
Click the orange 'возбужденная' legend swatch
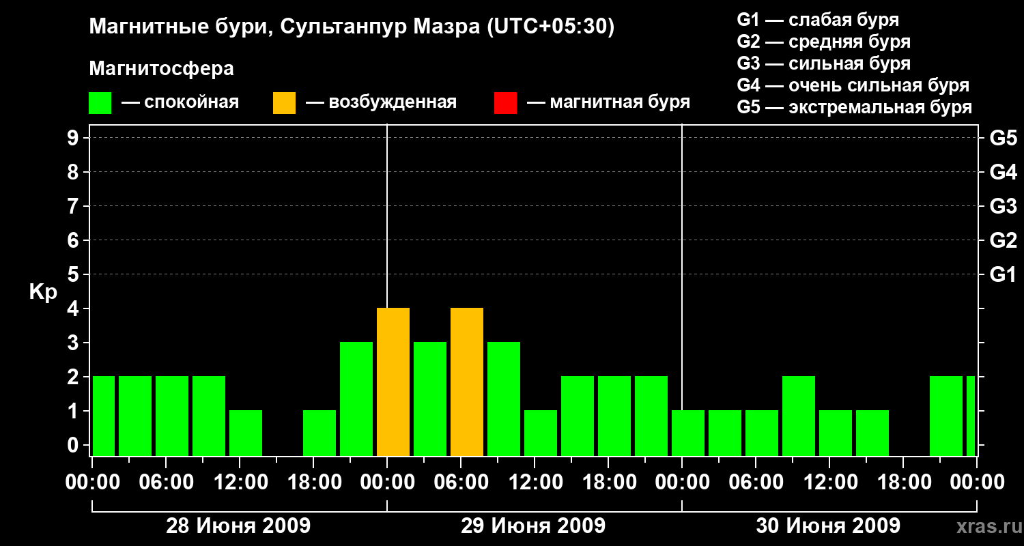tap(284, 103)
